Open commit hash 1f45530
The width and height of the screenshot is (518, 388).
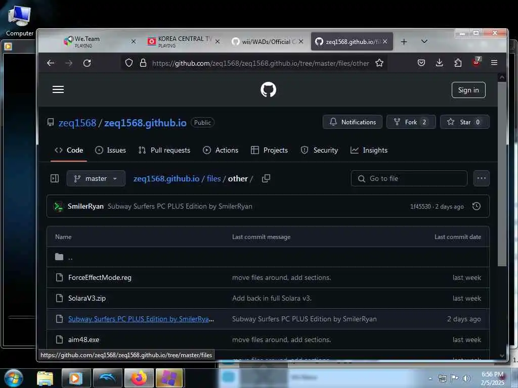pos(420,207)
